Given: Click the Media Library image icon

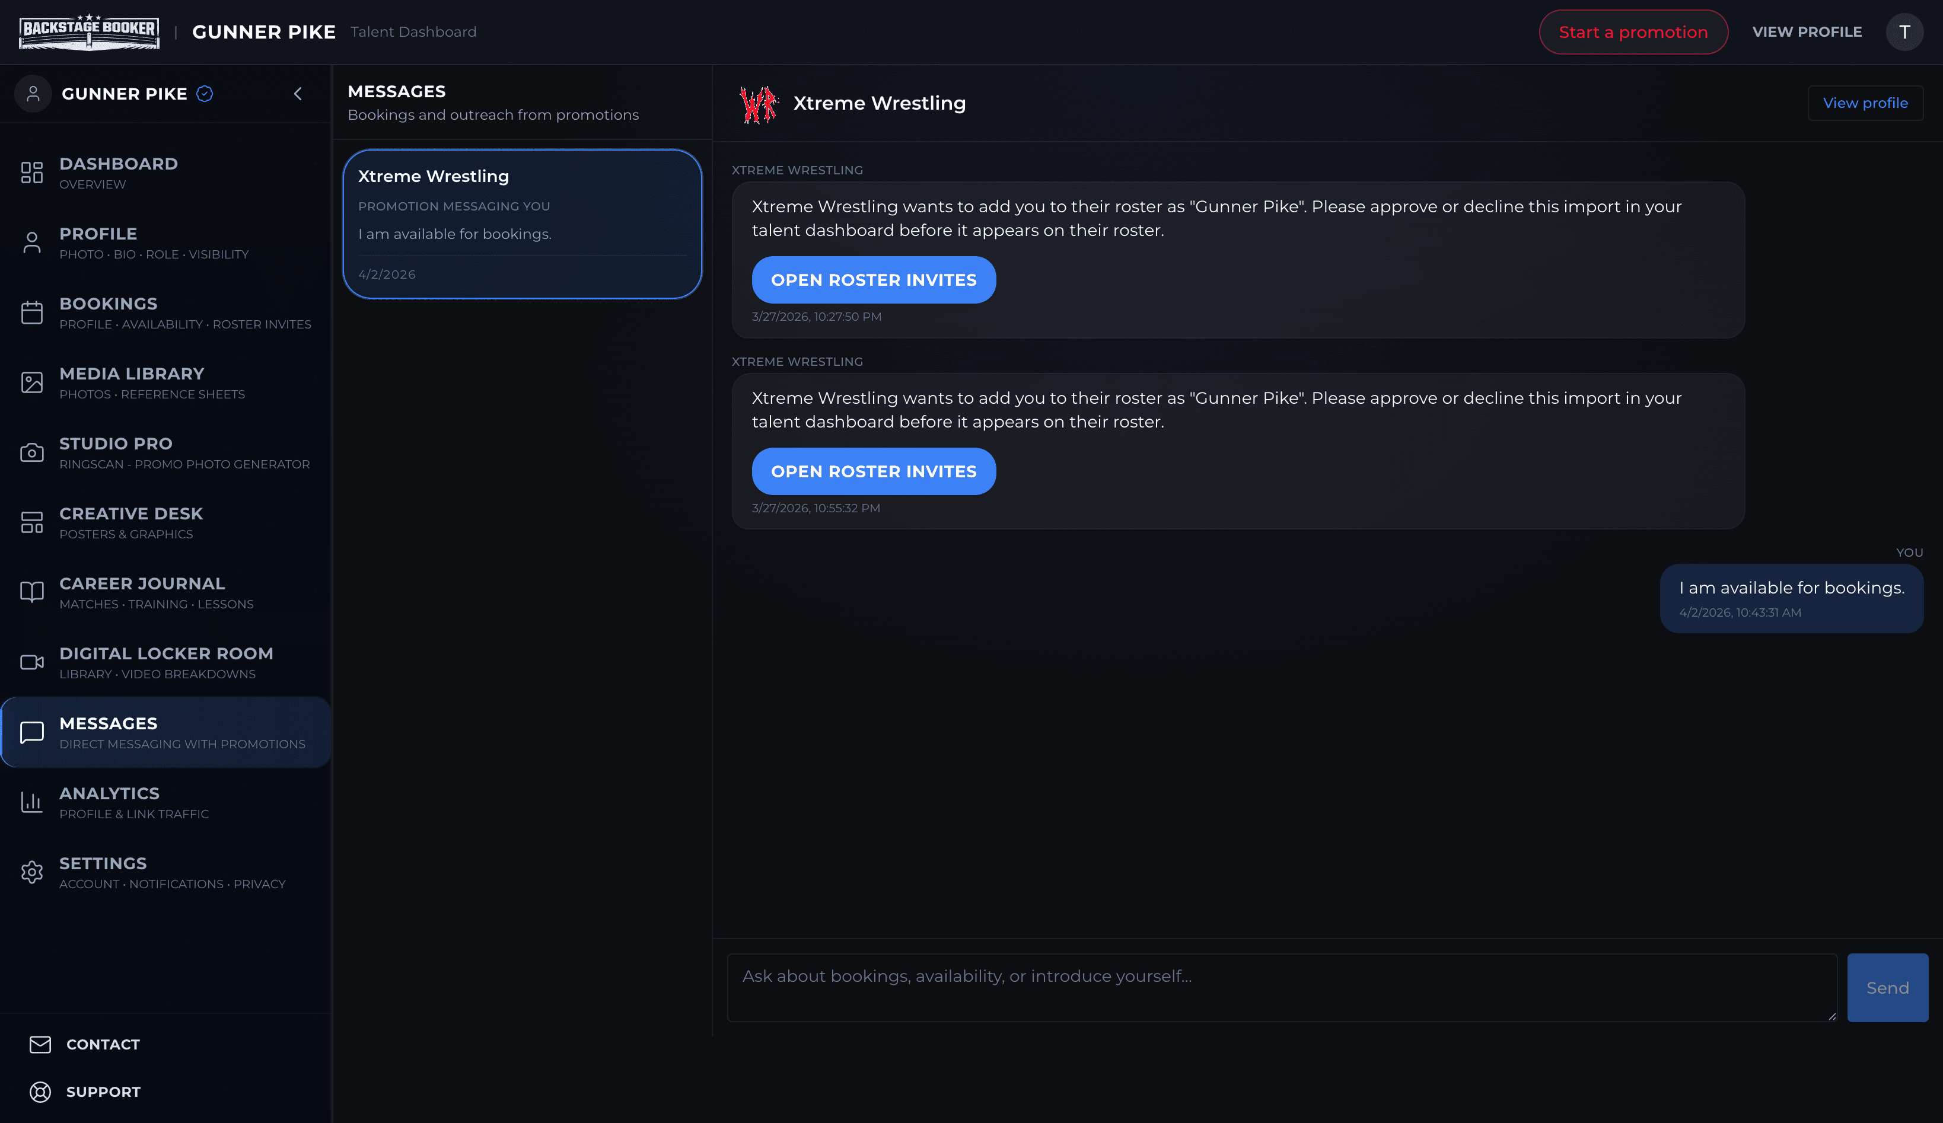Looking at the screenshot, I should click(31, 382).
